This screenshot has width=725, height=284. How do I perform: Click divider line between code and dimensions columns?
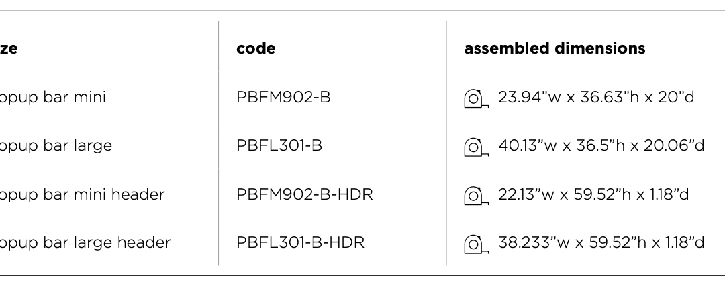446,143
